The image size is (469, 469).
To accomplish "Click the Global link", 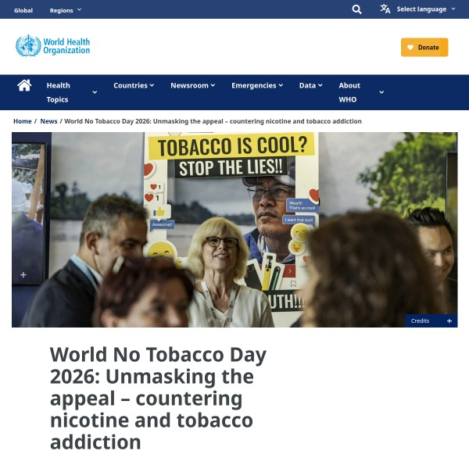I will pyautogui.click(x=23, y=10).
